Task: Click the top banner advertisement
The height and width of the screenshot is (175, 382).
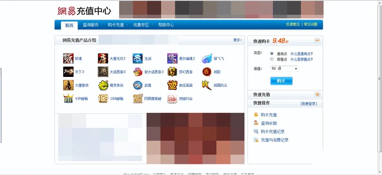Action: click(x=221, y=10)
